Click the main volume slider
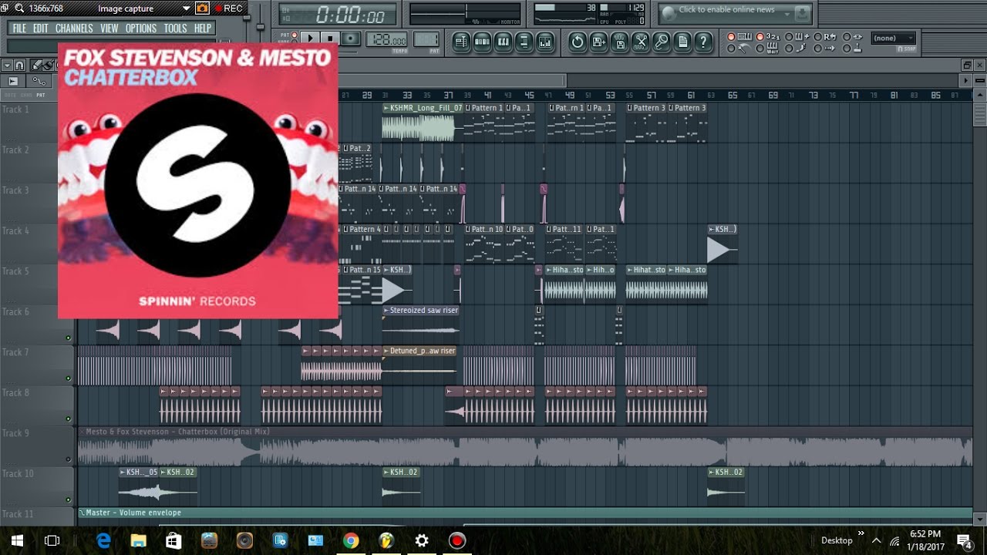Viewport: 987px width, 555px height. [247, 18]
